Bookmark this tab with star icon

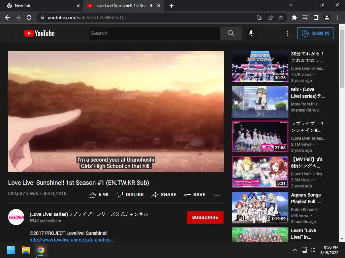[x=281, y=17]
